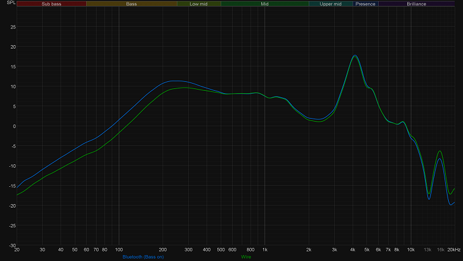The width and height of the screenshot is (463, 261).
Task: Click the 13k frequency label
Action: pos(427,250)
